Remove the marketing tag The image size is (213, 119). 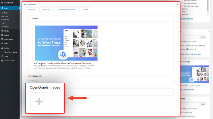pyautogui.click(x=196, y=46)
